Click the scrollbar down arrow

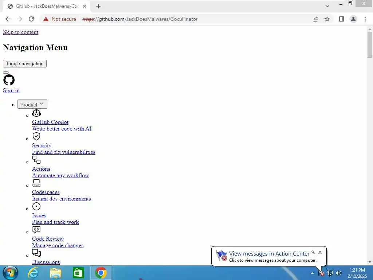pos(370,262)
